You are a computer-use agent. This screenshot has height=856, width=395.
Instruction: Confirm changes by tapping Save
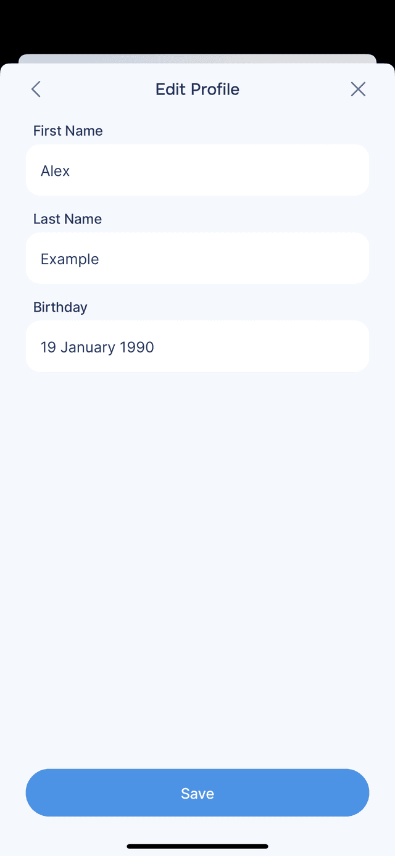tap(197, 792)
